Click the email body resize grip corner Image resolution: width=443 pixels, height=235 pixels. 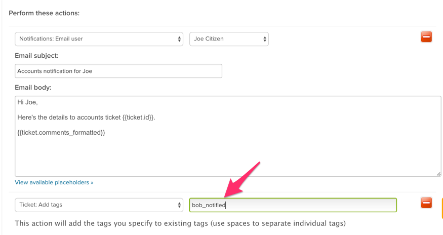coord(438,174)
